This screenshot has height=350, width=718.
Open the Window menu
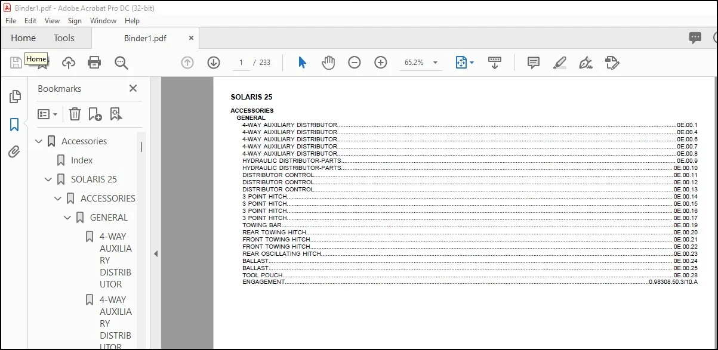(103, 21)
